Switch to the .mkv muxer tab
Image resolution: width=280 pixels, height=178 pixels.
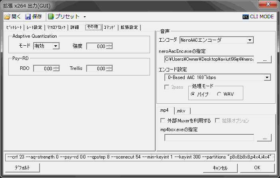tap(182, 111)
